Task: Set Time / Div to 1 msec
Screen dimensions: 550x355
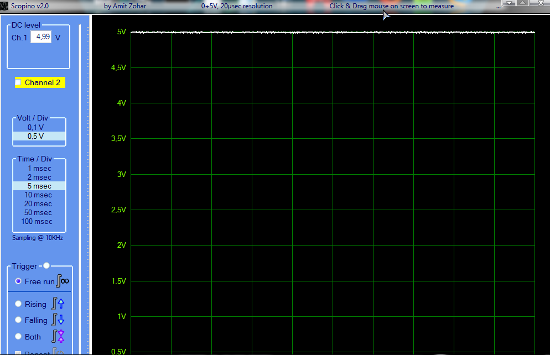Action: tap(39, 169)
